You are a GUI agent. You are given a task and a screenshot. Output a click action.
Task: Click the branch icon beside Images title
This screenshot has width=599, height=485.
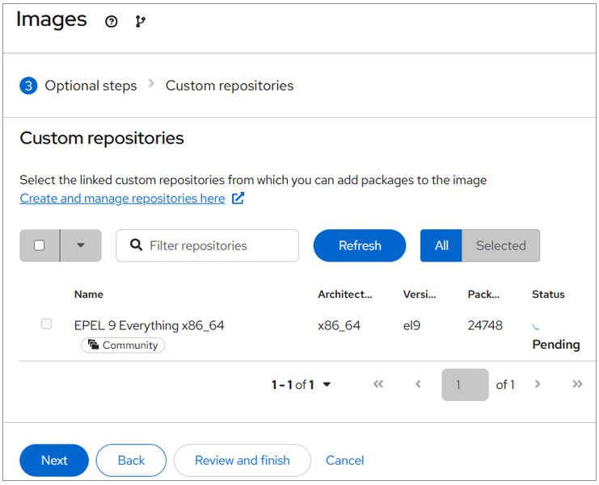click(x=141, y=22)
